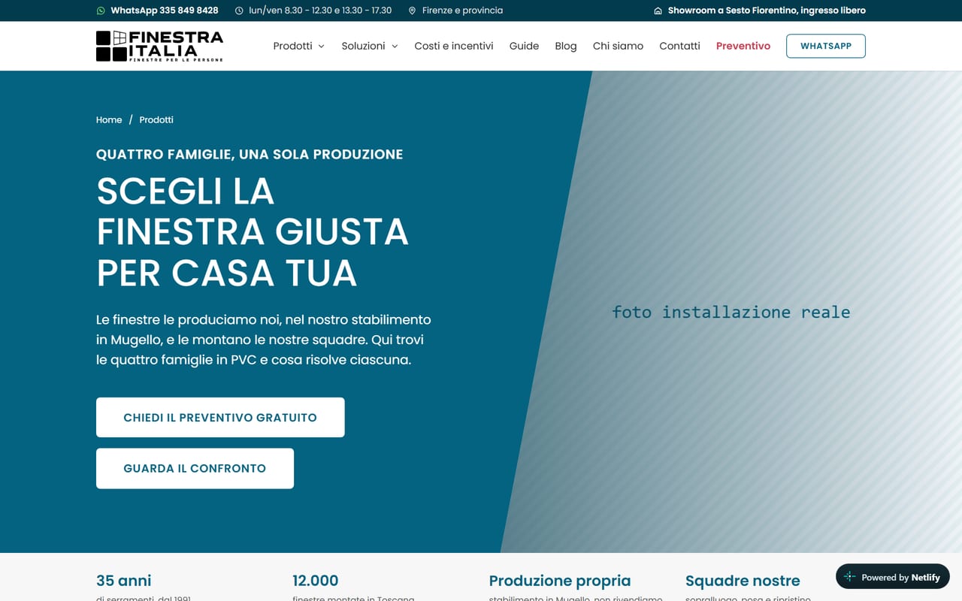Open the Blog page
Screen dimensions: 962x601
(x=566, y=46)
